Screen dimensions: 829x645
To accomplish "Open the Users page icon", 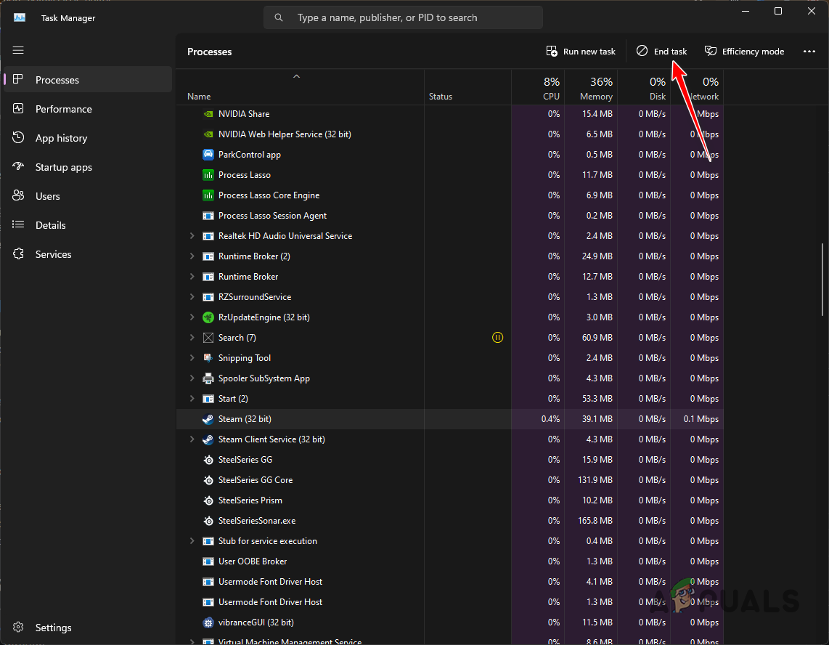I will (19, 196).
